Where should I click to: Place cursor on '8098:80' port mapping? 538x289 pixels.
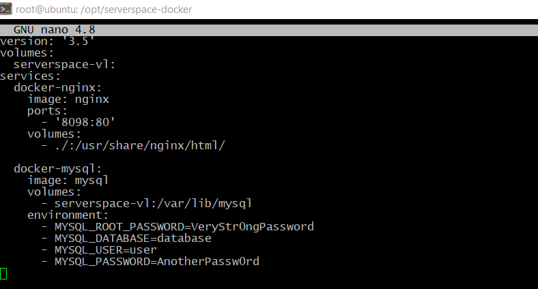[85, 122]
